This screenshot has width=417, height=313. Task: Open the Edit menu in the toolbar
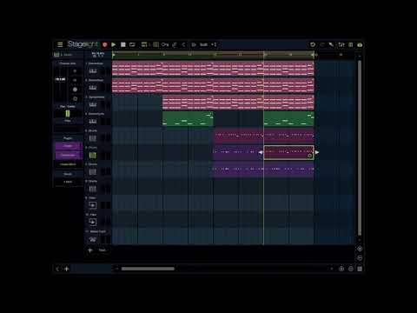(x=204, y=44)
